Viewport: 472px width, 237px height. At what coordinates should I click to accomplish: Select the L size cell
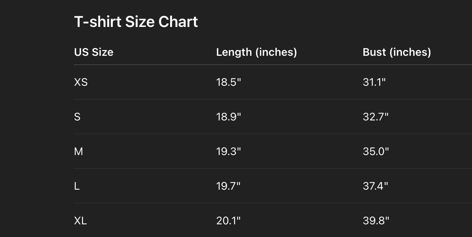[x=77, y=186]
